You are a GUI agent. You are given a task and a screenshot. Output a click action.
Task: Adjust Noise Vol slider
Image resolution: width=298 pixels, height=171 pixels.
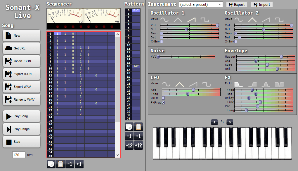click(x=186, y=57)
